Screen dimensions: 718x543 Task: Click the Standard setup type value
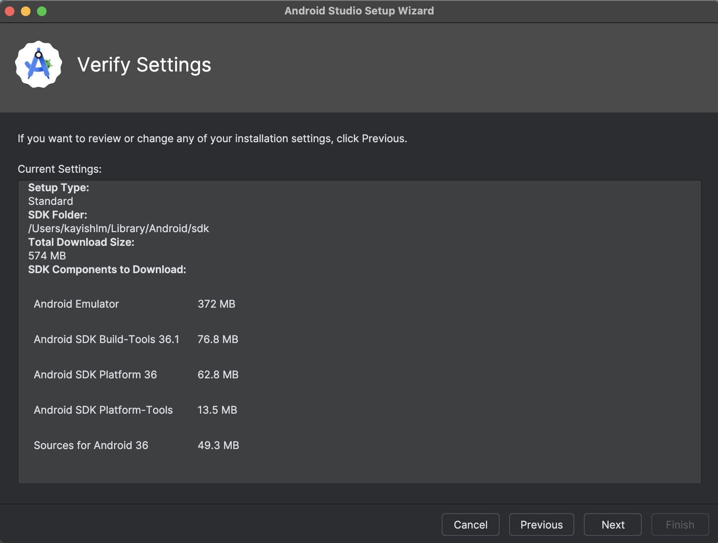coord(51,201)
